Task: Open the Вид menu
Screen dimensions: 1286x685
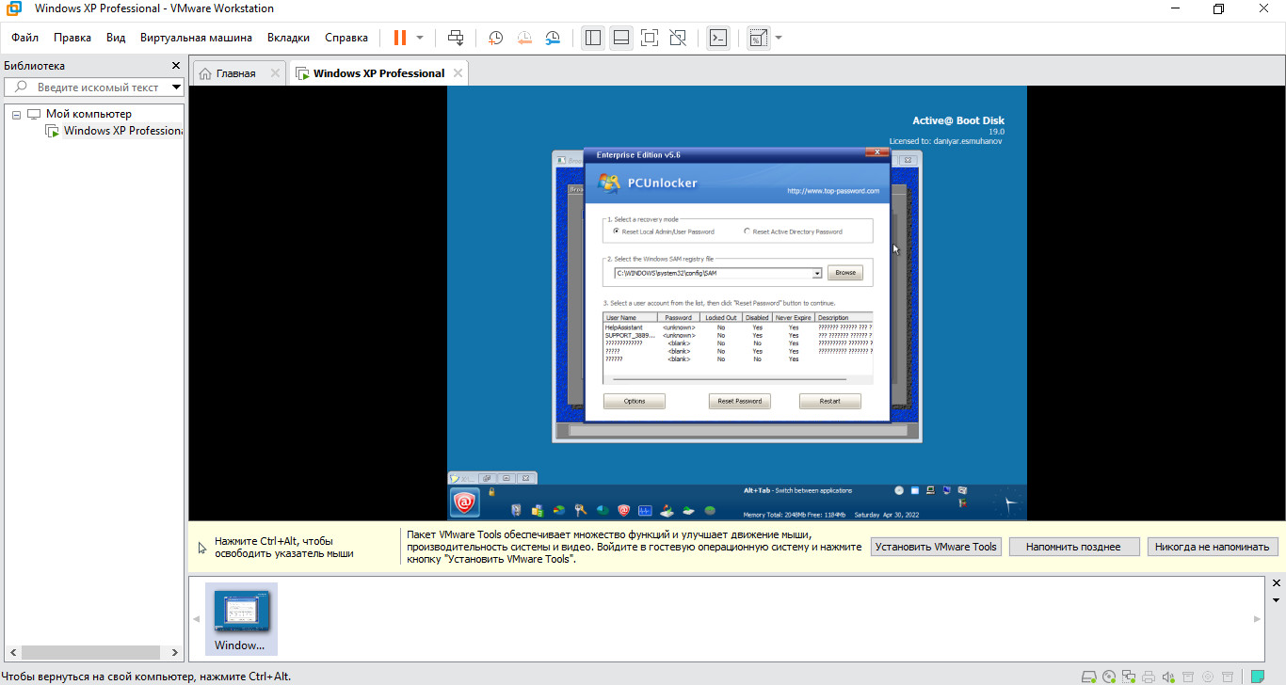Action: point(116,38)
